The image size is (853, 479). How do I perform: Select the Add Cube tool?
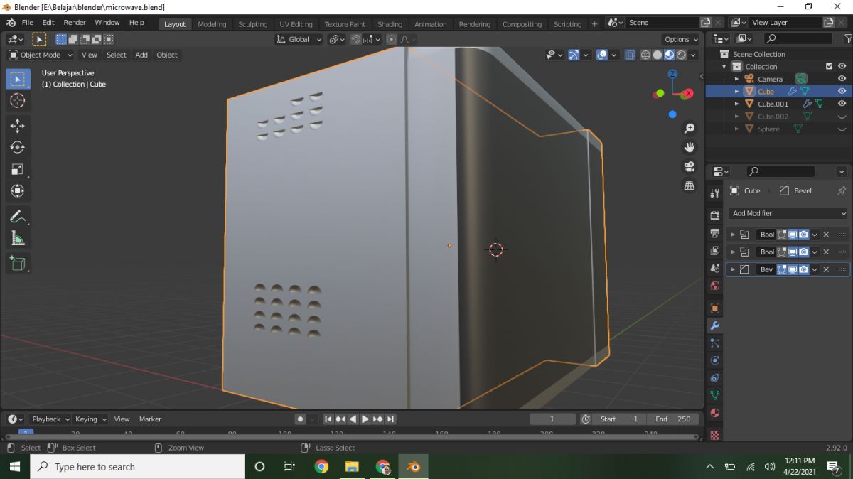(18, 264)
